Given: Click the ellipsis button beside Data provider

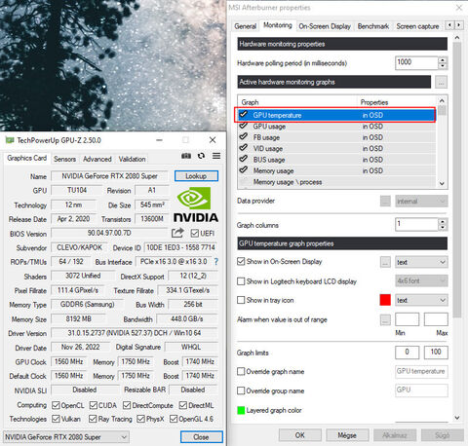Looking at the screenshot, I should point(385,201).
